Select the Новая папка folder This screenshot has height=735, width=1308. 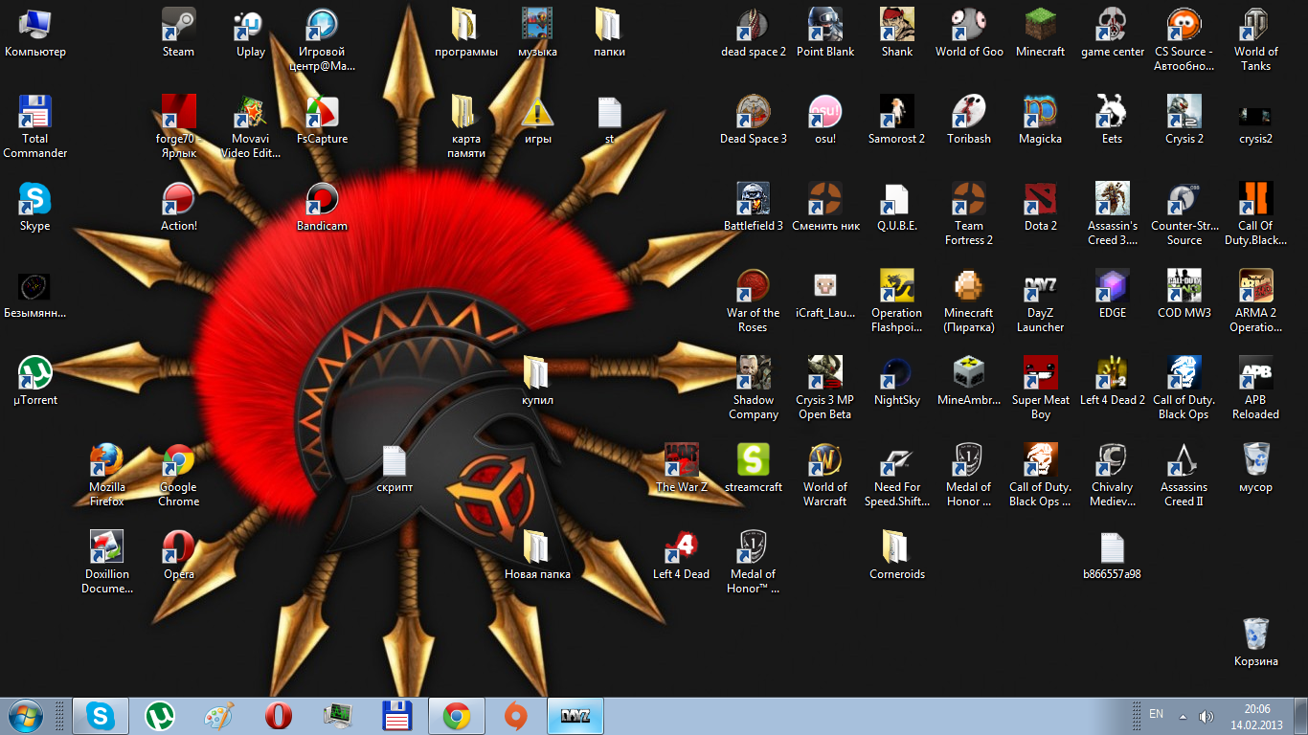pyautogui.click(x=538, y=556)
